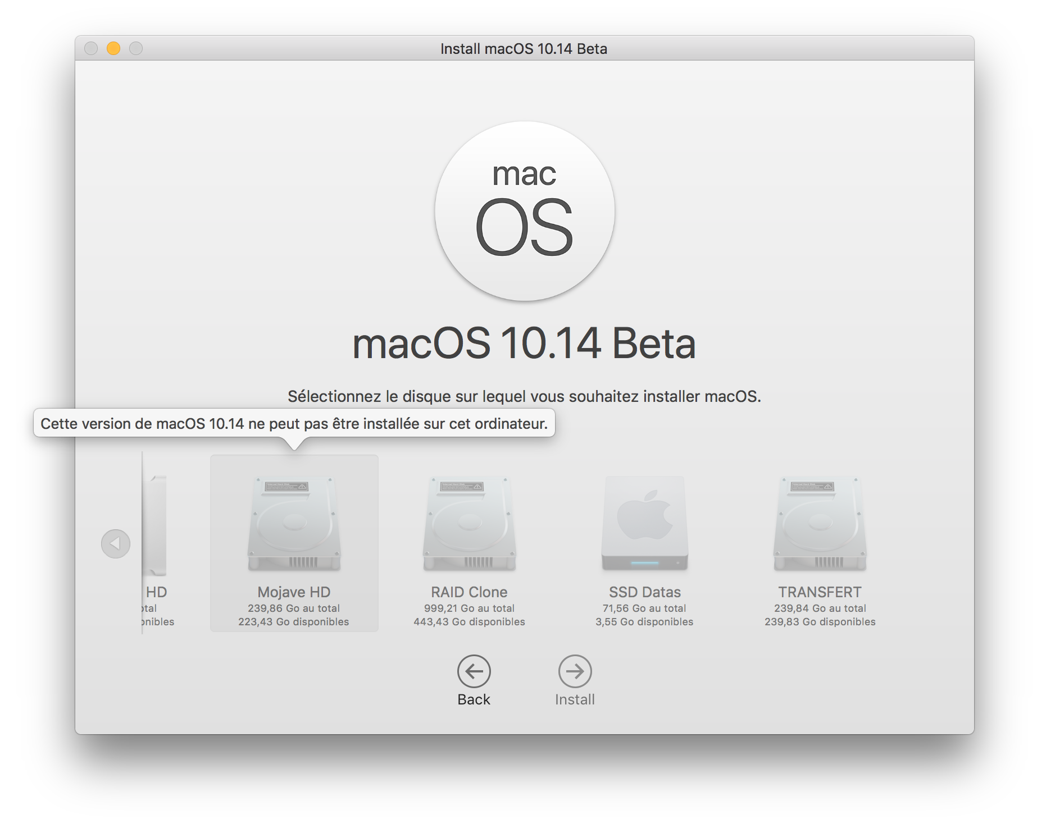
Task: Click "239,86 Go au total" text
Action: click(294, 608)
